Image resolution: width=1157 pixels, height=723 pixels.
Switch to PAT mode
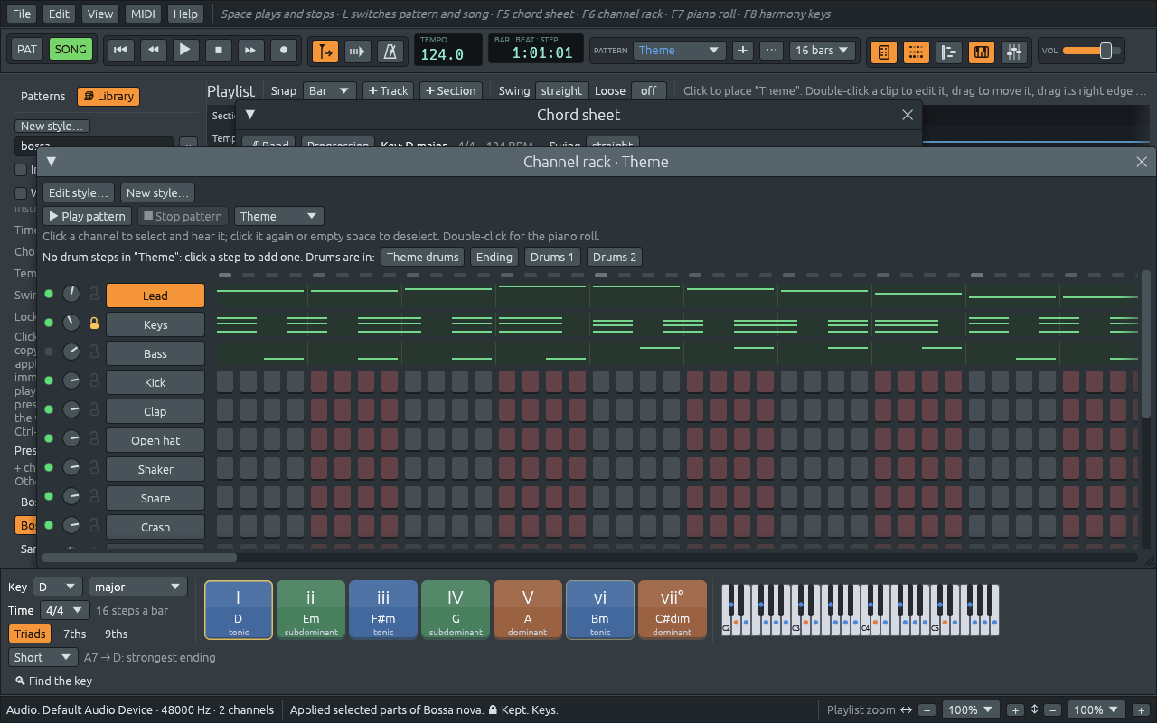point(27,50)
